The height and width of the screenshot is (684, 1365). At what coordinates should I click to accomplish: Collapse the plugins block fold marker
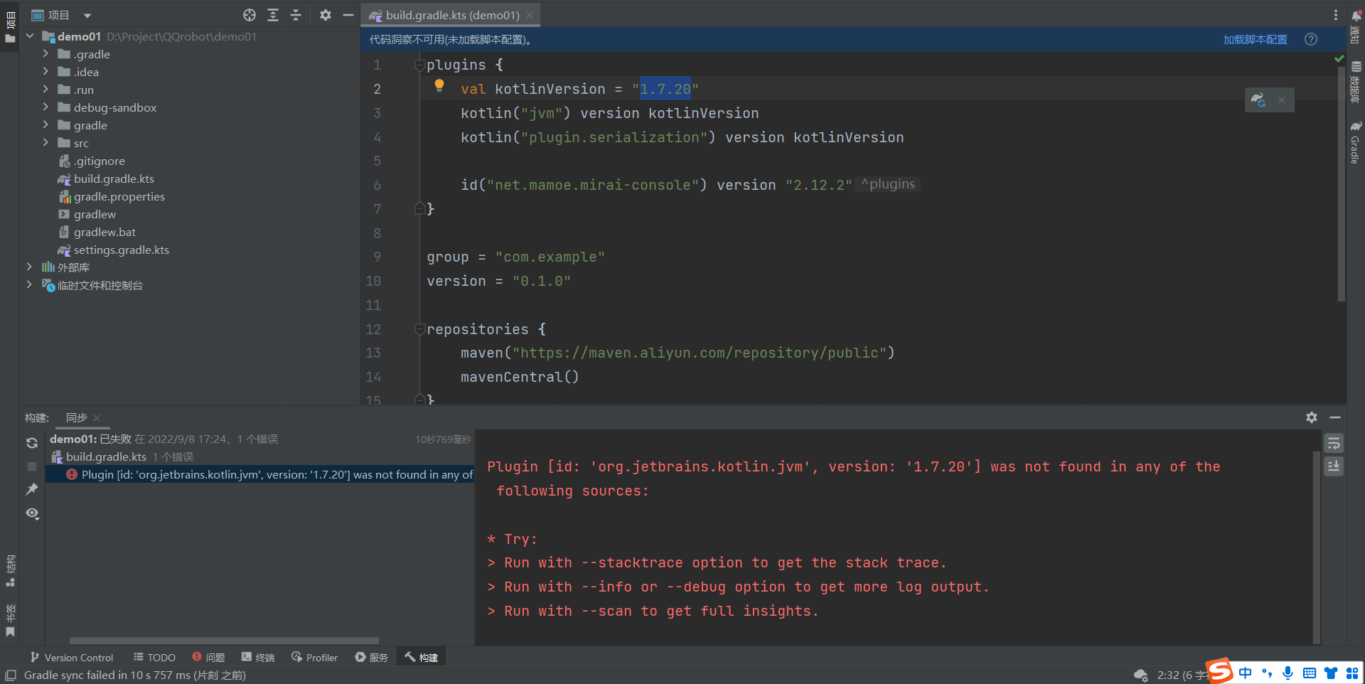click(419, 65)
